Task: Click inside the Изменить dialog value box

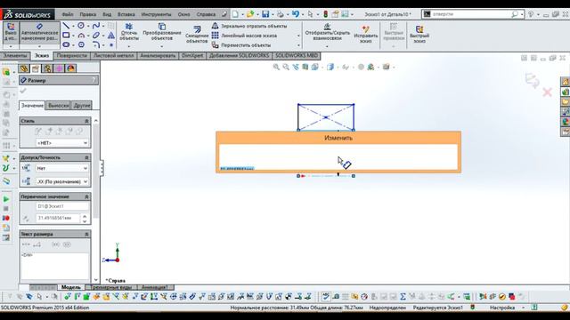Action: [338, 157]
